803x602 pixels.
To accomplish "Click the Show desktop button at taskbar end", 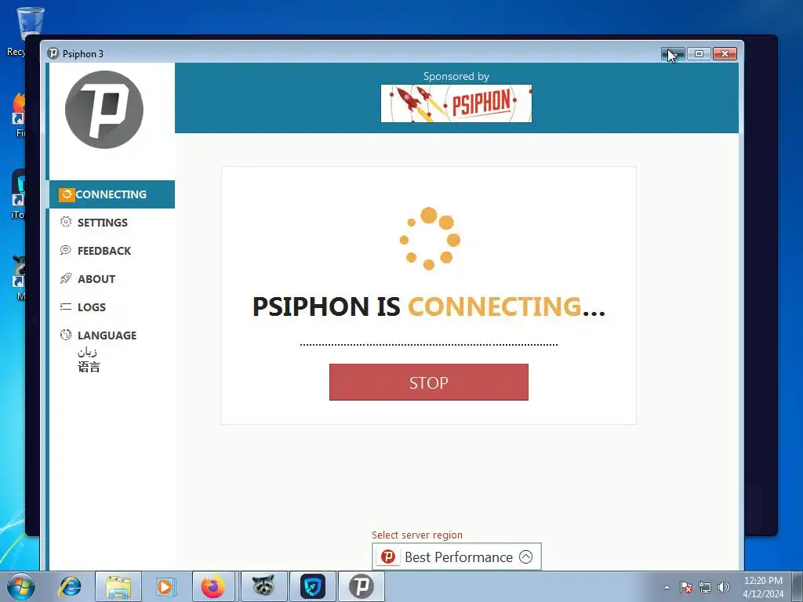I will [798, 586].
